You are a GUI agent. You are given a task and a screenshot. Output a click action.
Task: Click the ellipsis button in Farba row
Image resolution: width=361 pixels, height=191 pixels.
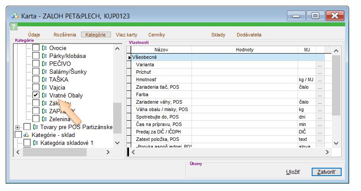click(320, 94)
